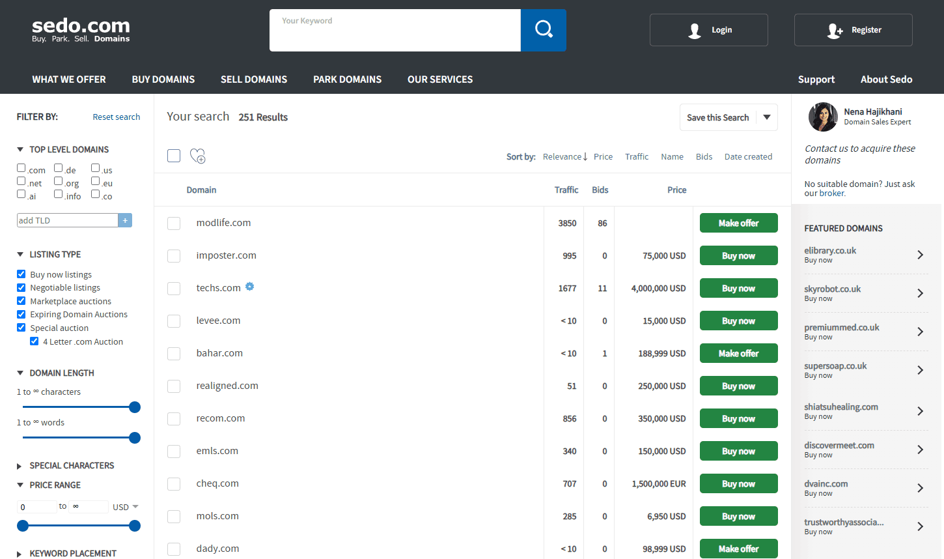Click the add-to-favorites heart icon
Screen dimensions: 944x559
pyautogui.click(x=197, y=156)
